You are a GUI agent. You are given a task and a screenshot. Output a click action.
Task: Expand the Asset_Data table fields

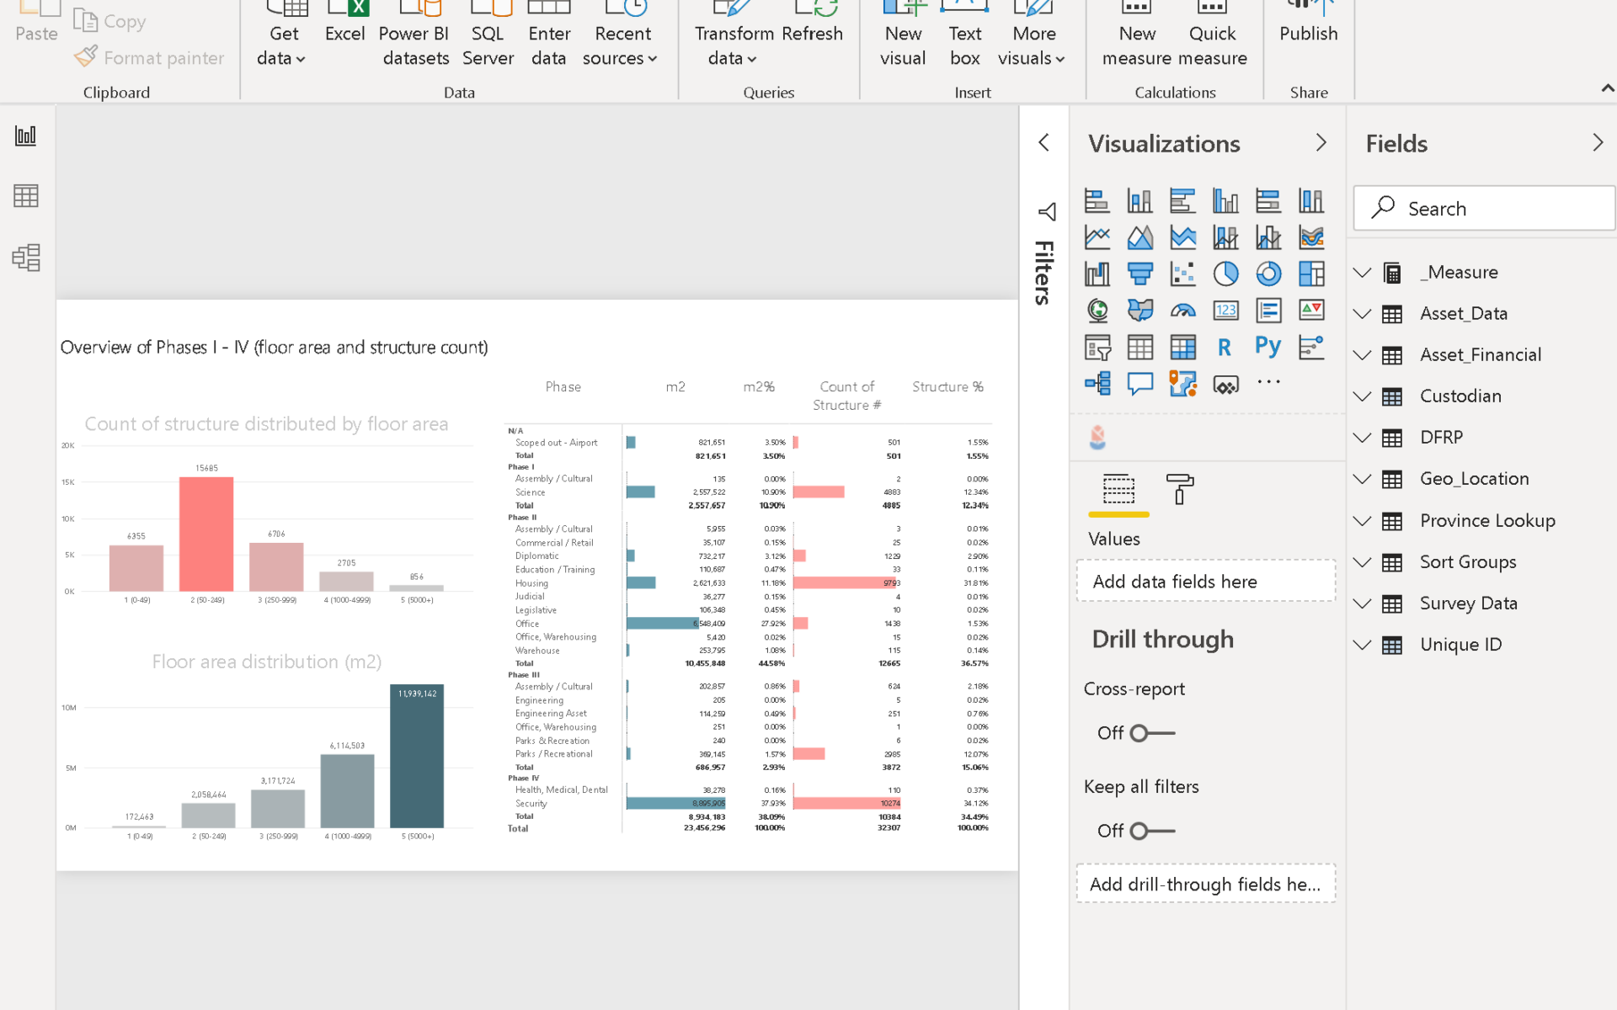(1362, 314)
